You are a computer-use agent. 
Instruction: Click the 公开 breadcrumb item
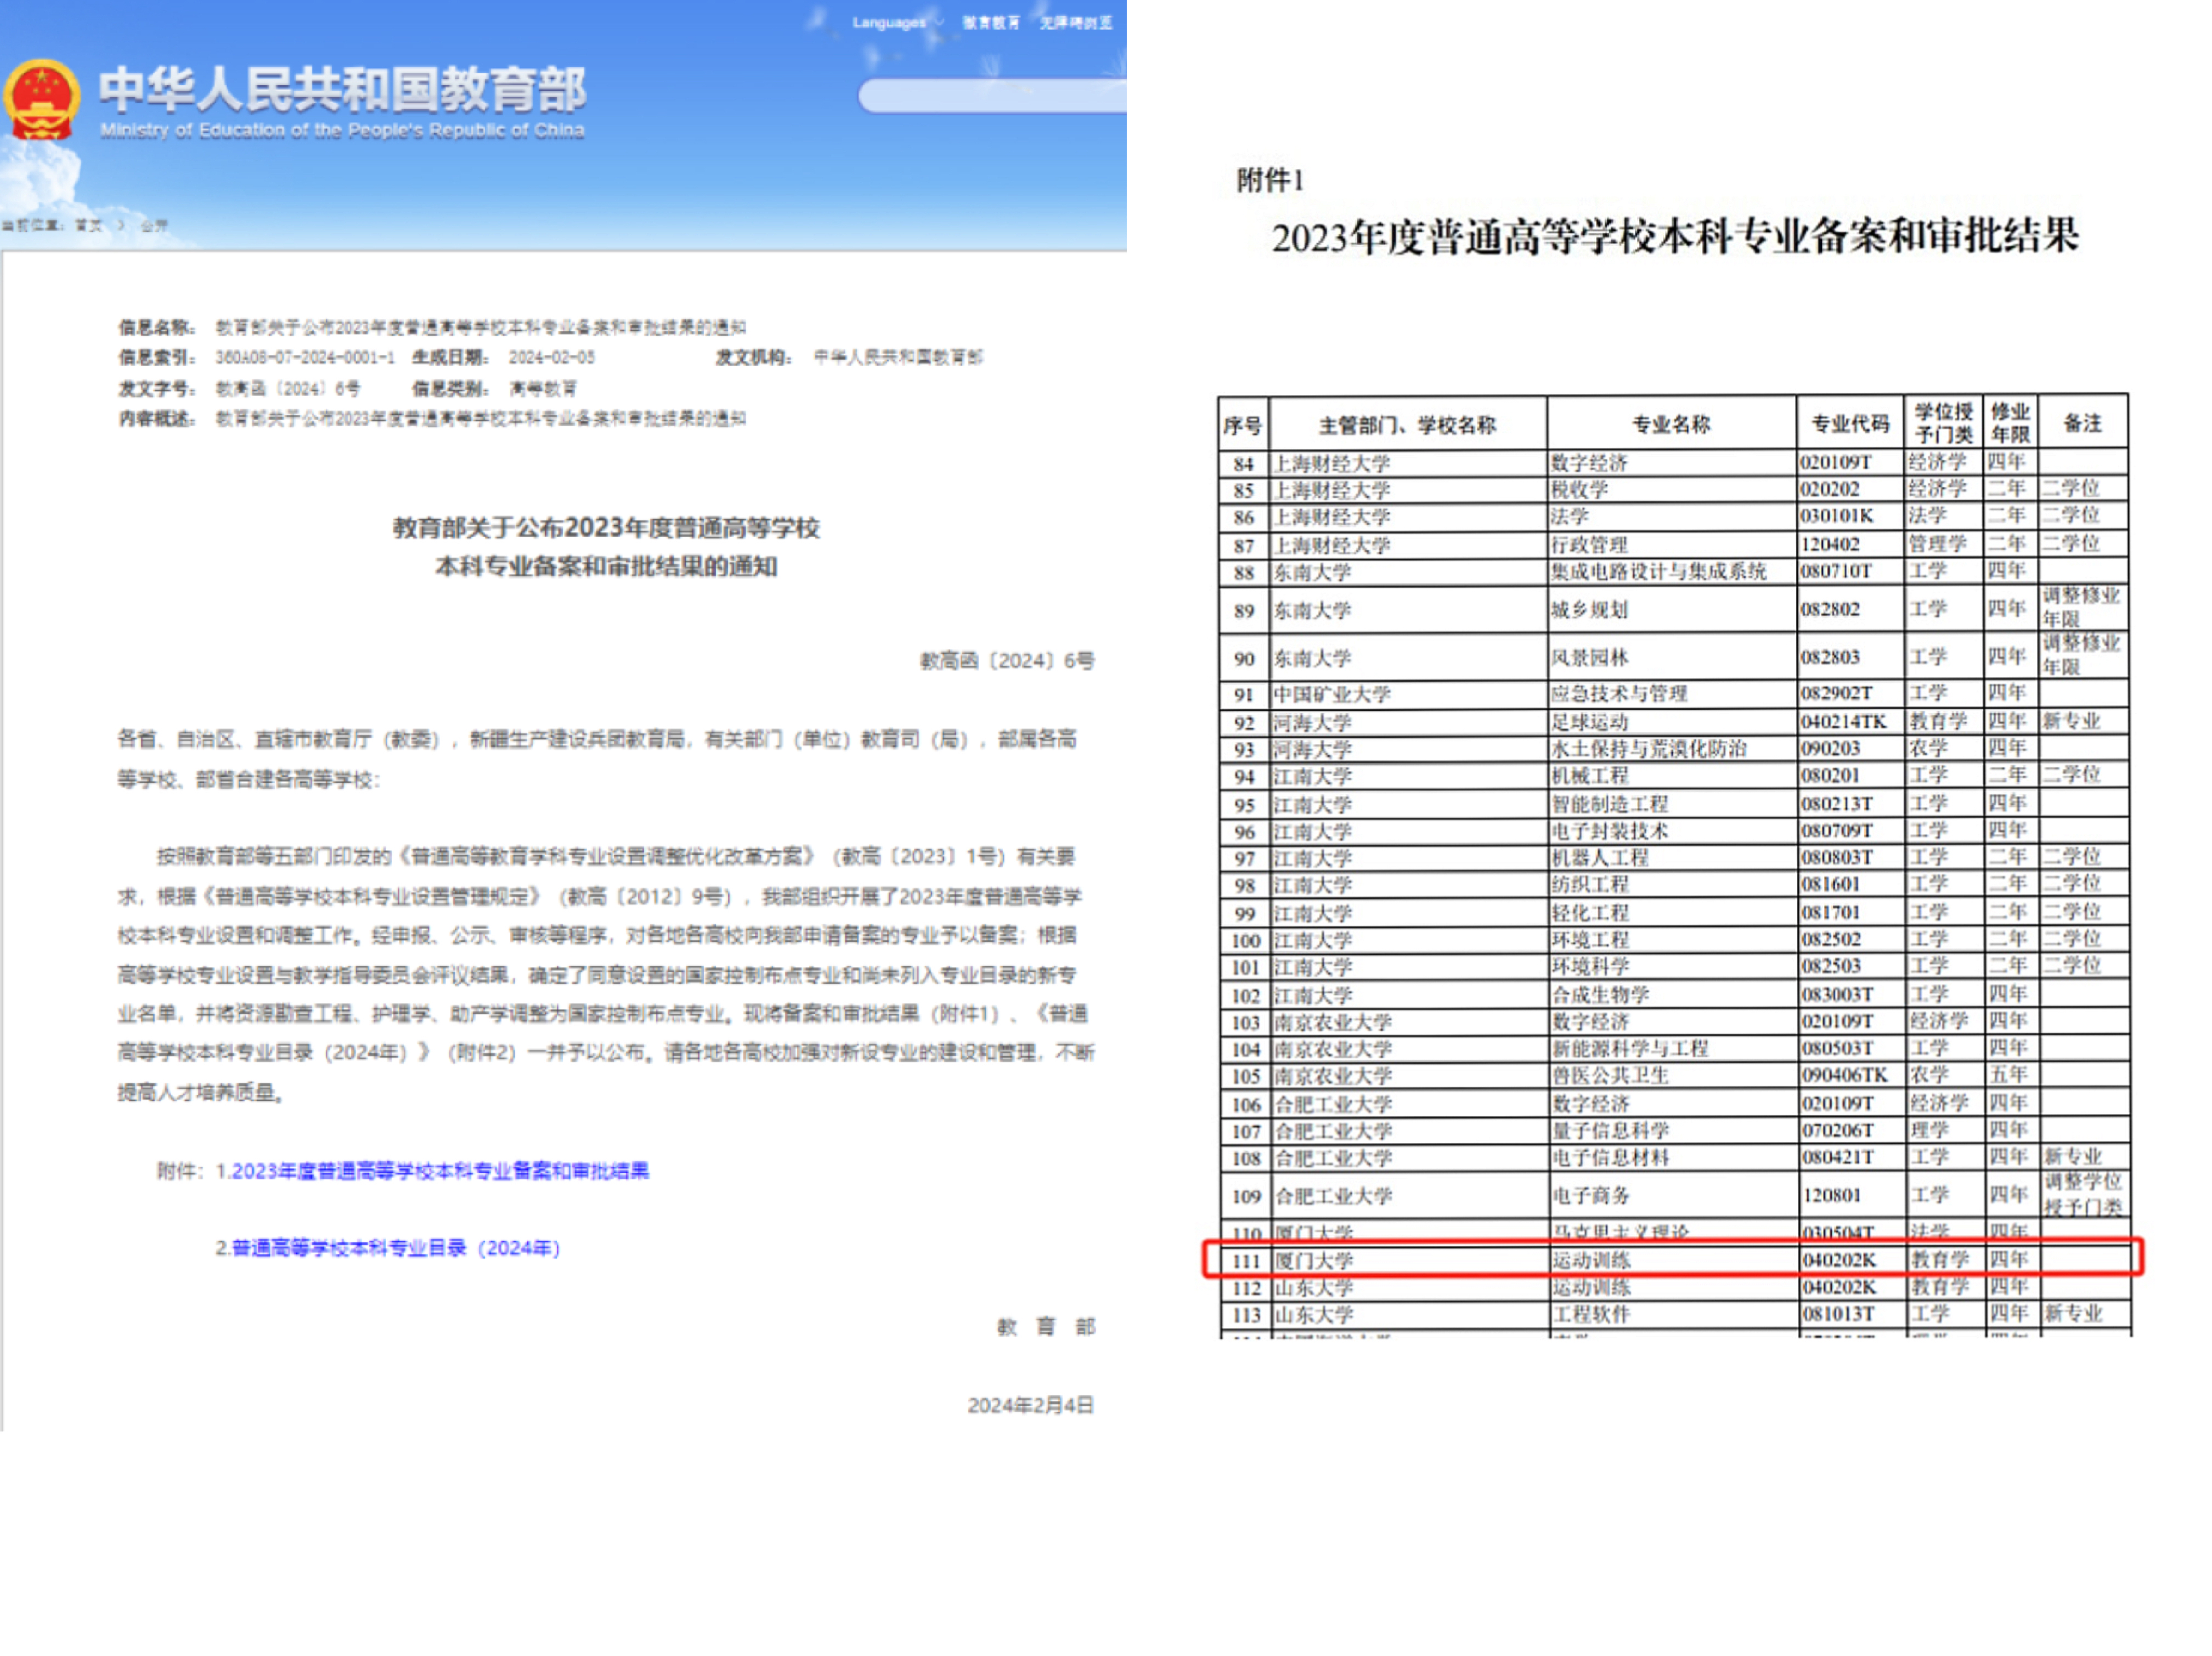pyautogui.click(x=153, y=226)
